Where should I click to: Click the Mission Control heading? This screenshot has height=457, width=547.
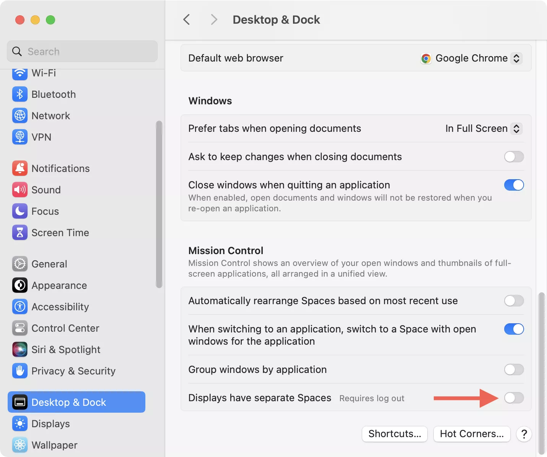[226, 251]
